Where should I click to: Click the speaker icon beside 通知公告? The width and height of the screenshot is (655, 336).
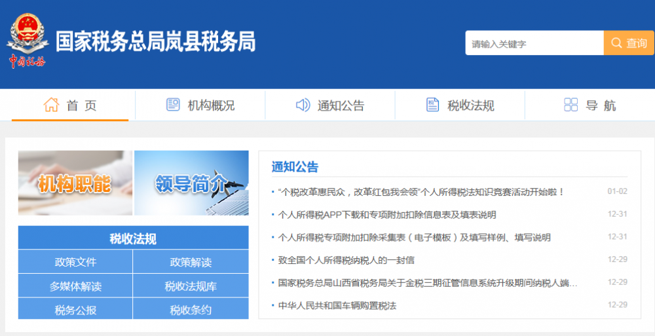pos(303,105)
